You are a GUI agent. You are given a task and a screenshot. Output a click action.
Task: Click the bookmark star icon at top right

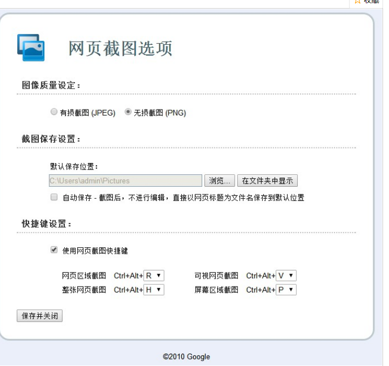point(358,2)
